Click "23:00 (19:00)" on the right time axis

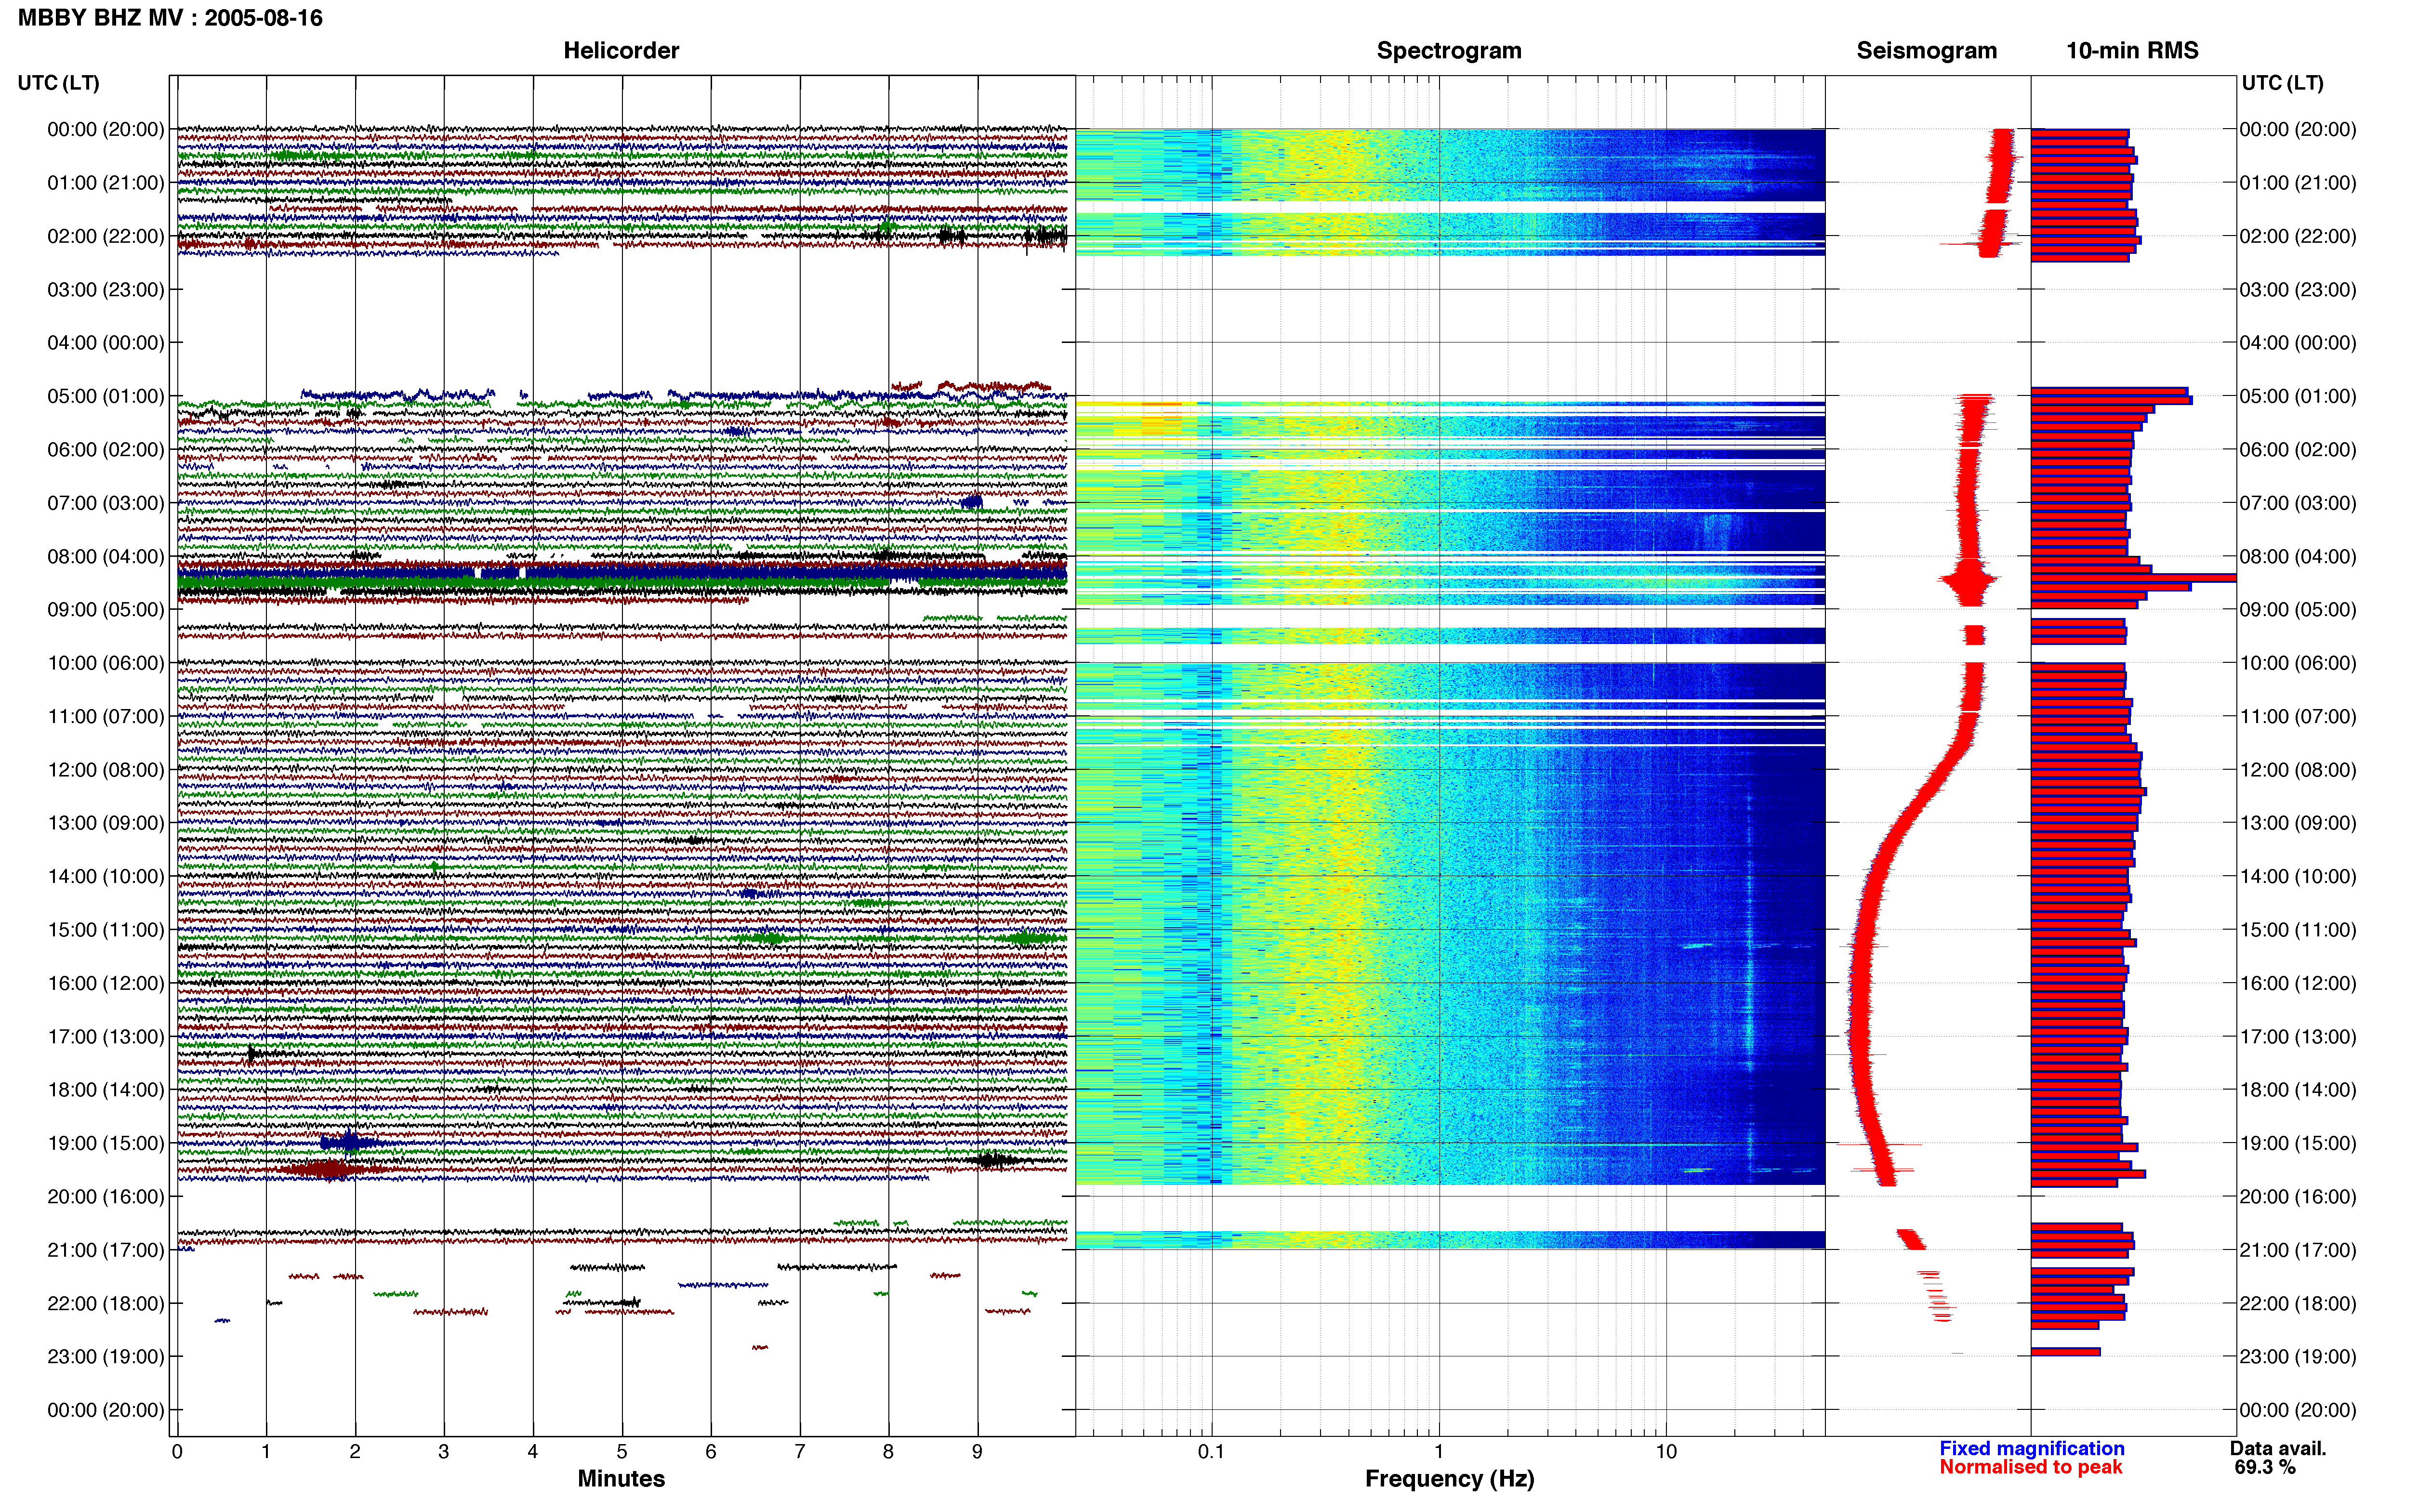click(2298, 1357)
